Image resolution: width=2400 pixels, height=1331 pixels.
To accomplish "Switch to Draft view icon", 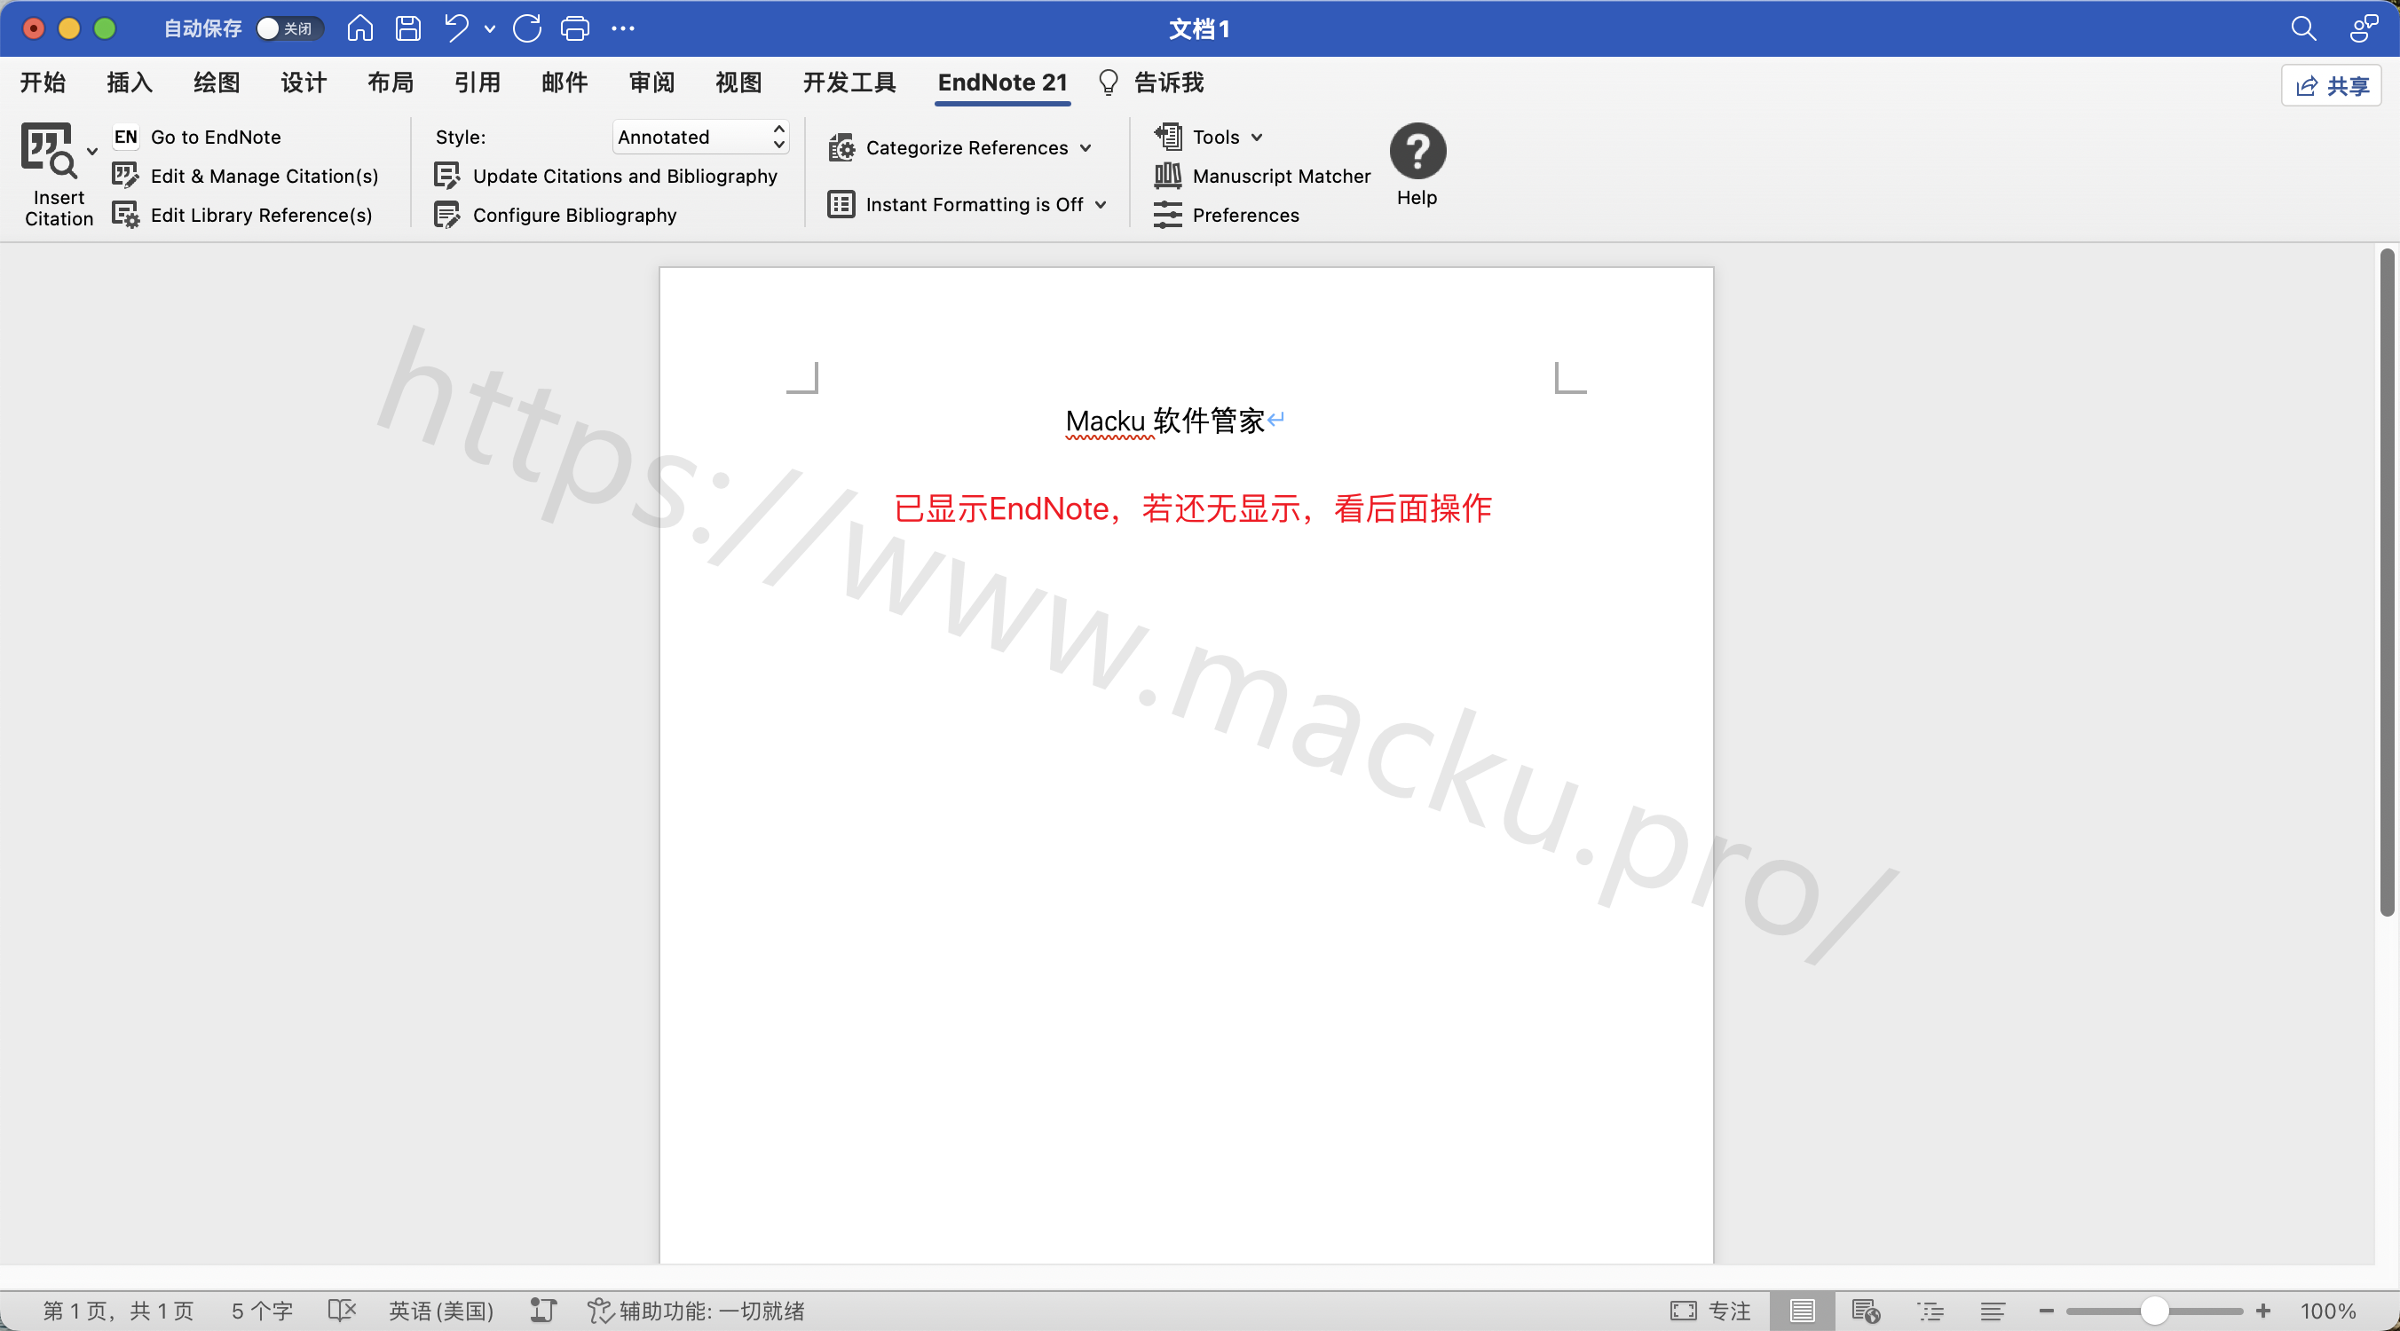I will (x=1993, y=1311).
